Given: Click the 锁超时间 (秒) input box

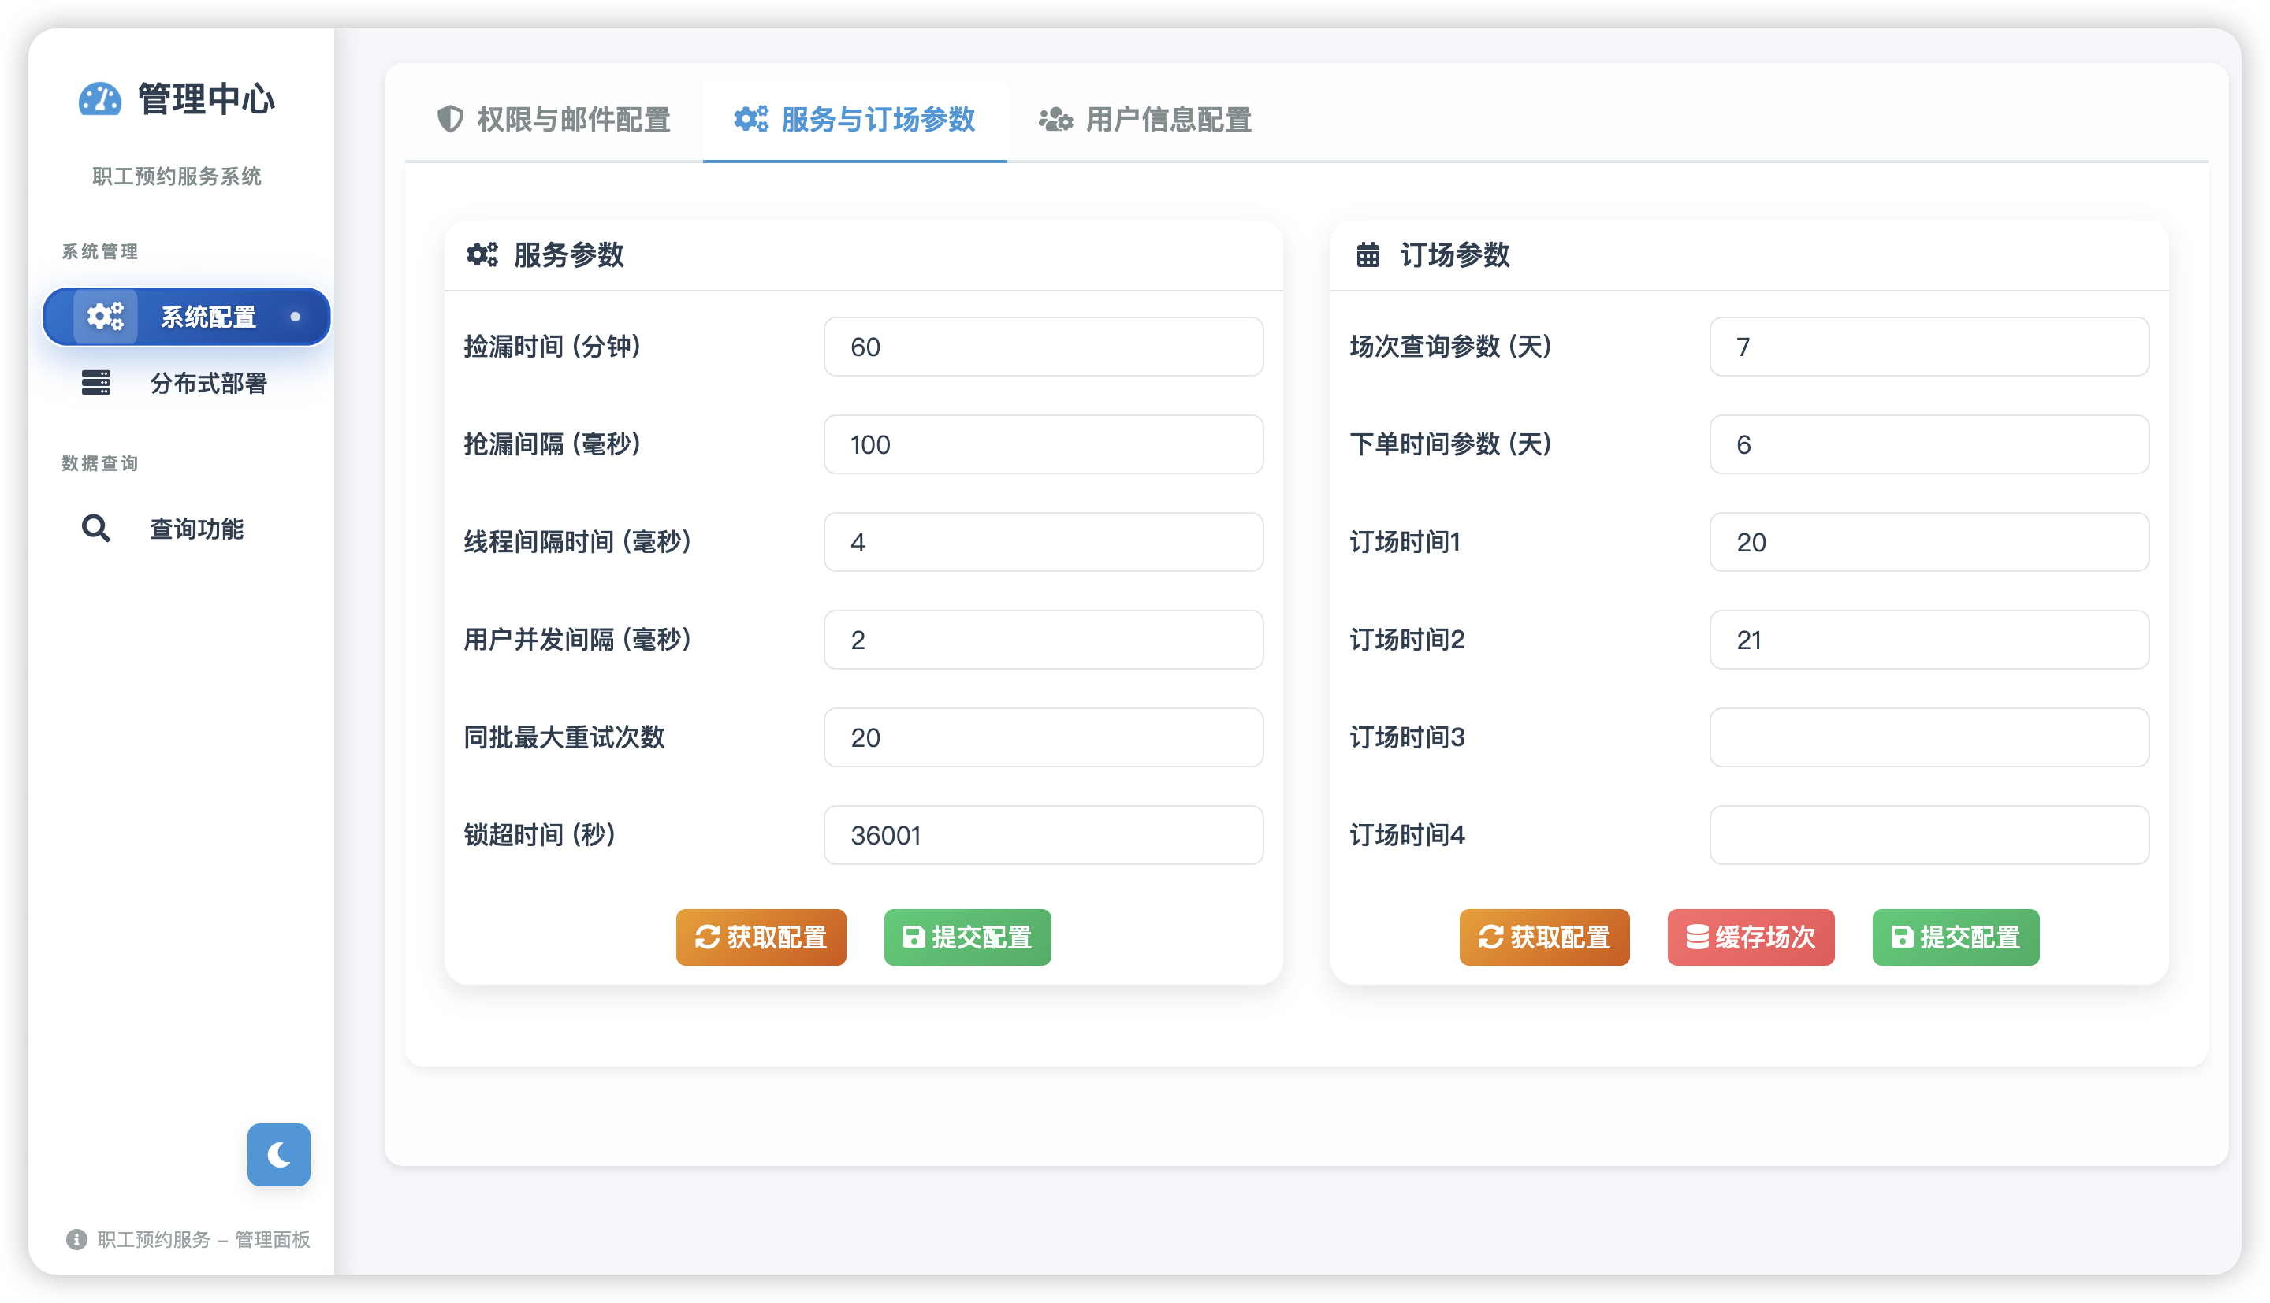Looking at the screenshot, I should (x=1043, y=835).
